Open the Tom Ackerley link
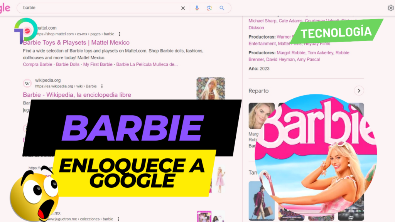The image size is (395, 222). [x=321, y=53]
